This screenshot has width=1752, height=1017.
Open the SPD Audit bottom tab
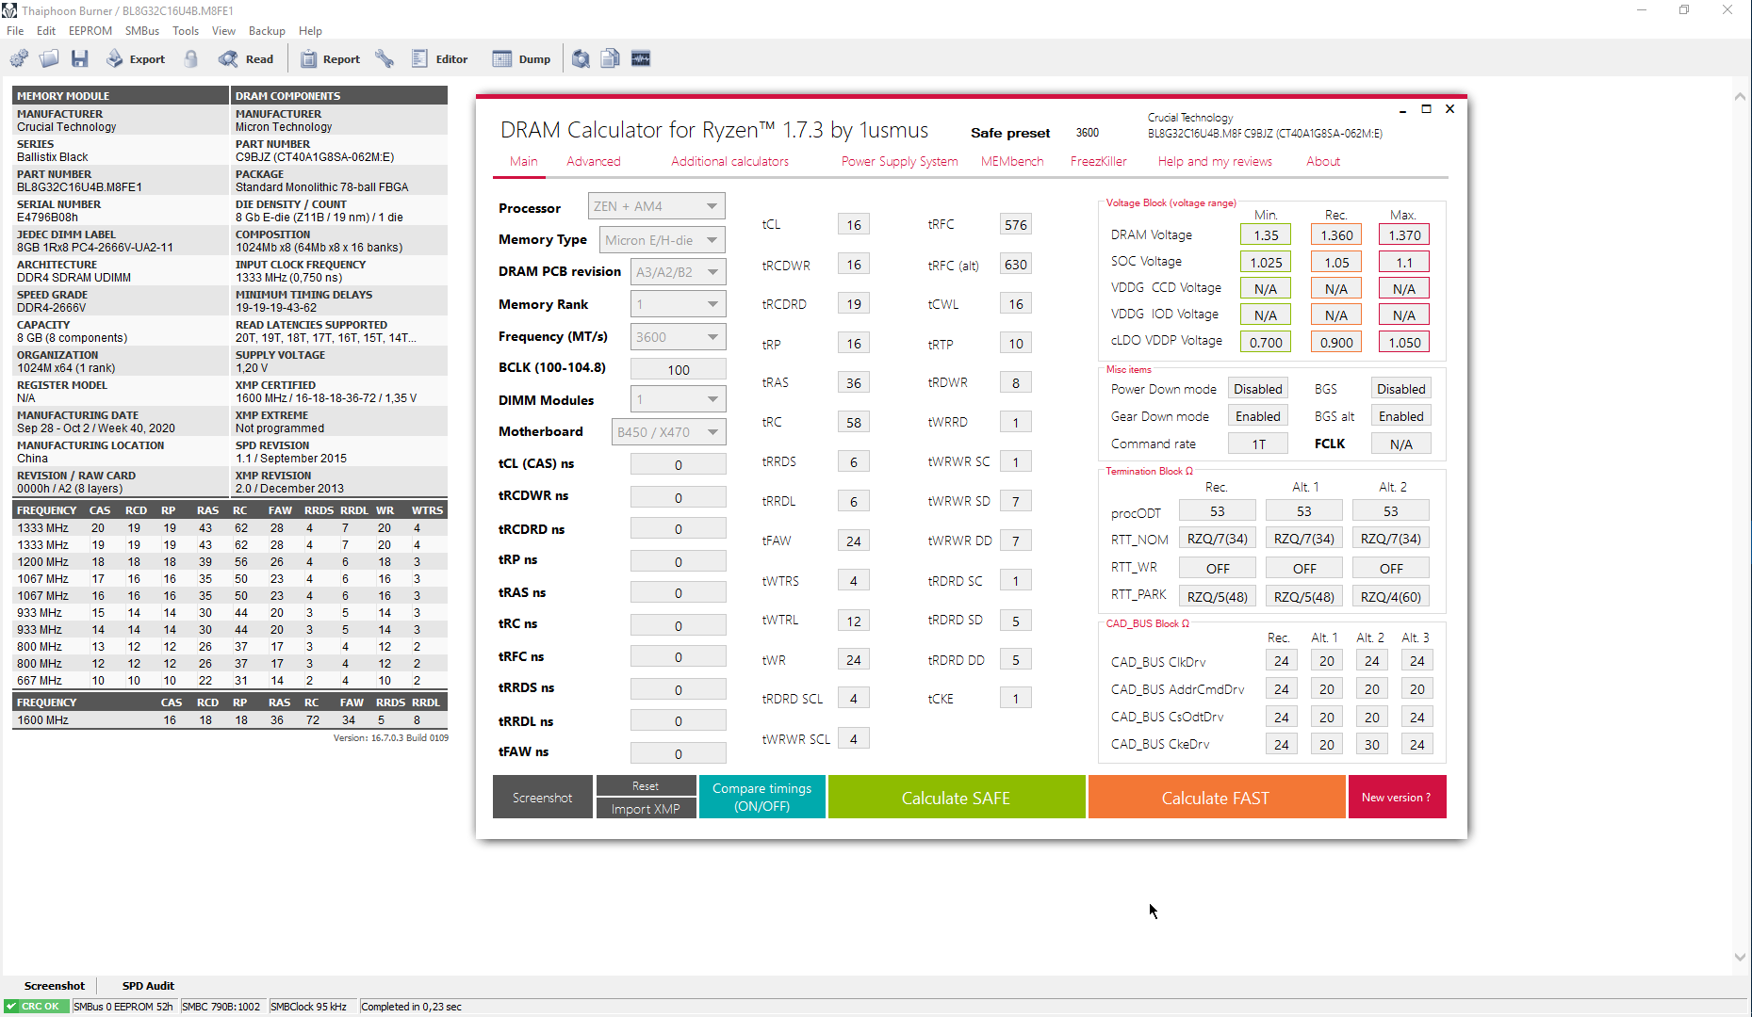(x=148, y=986)
